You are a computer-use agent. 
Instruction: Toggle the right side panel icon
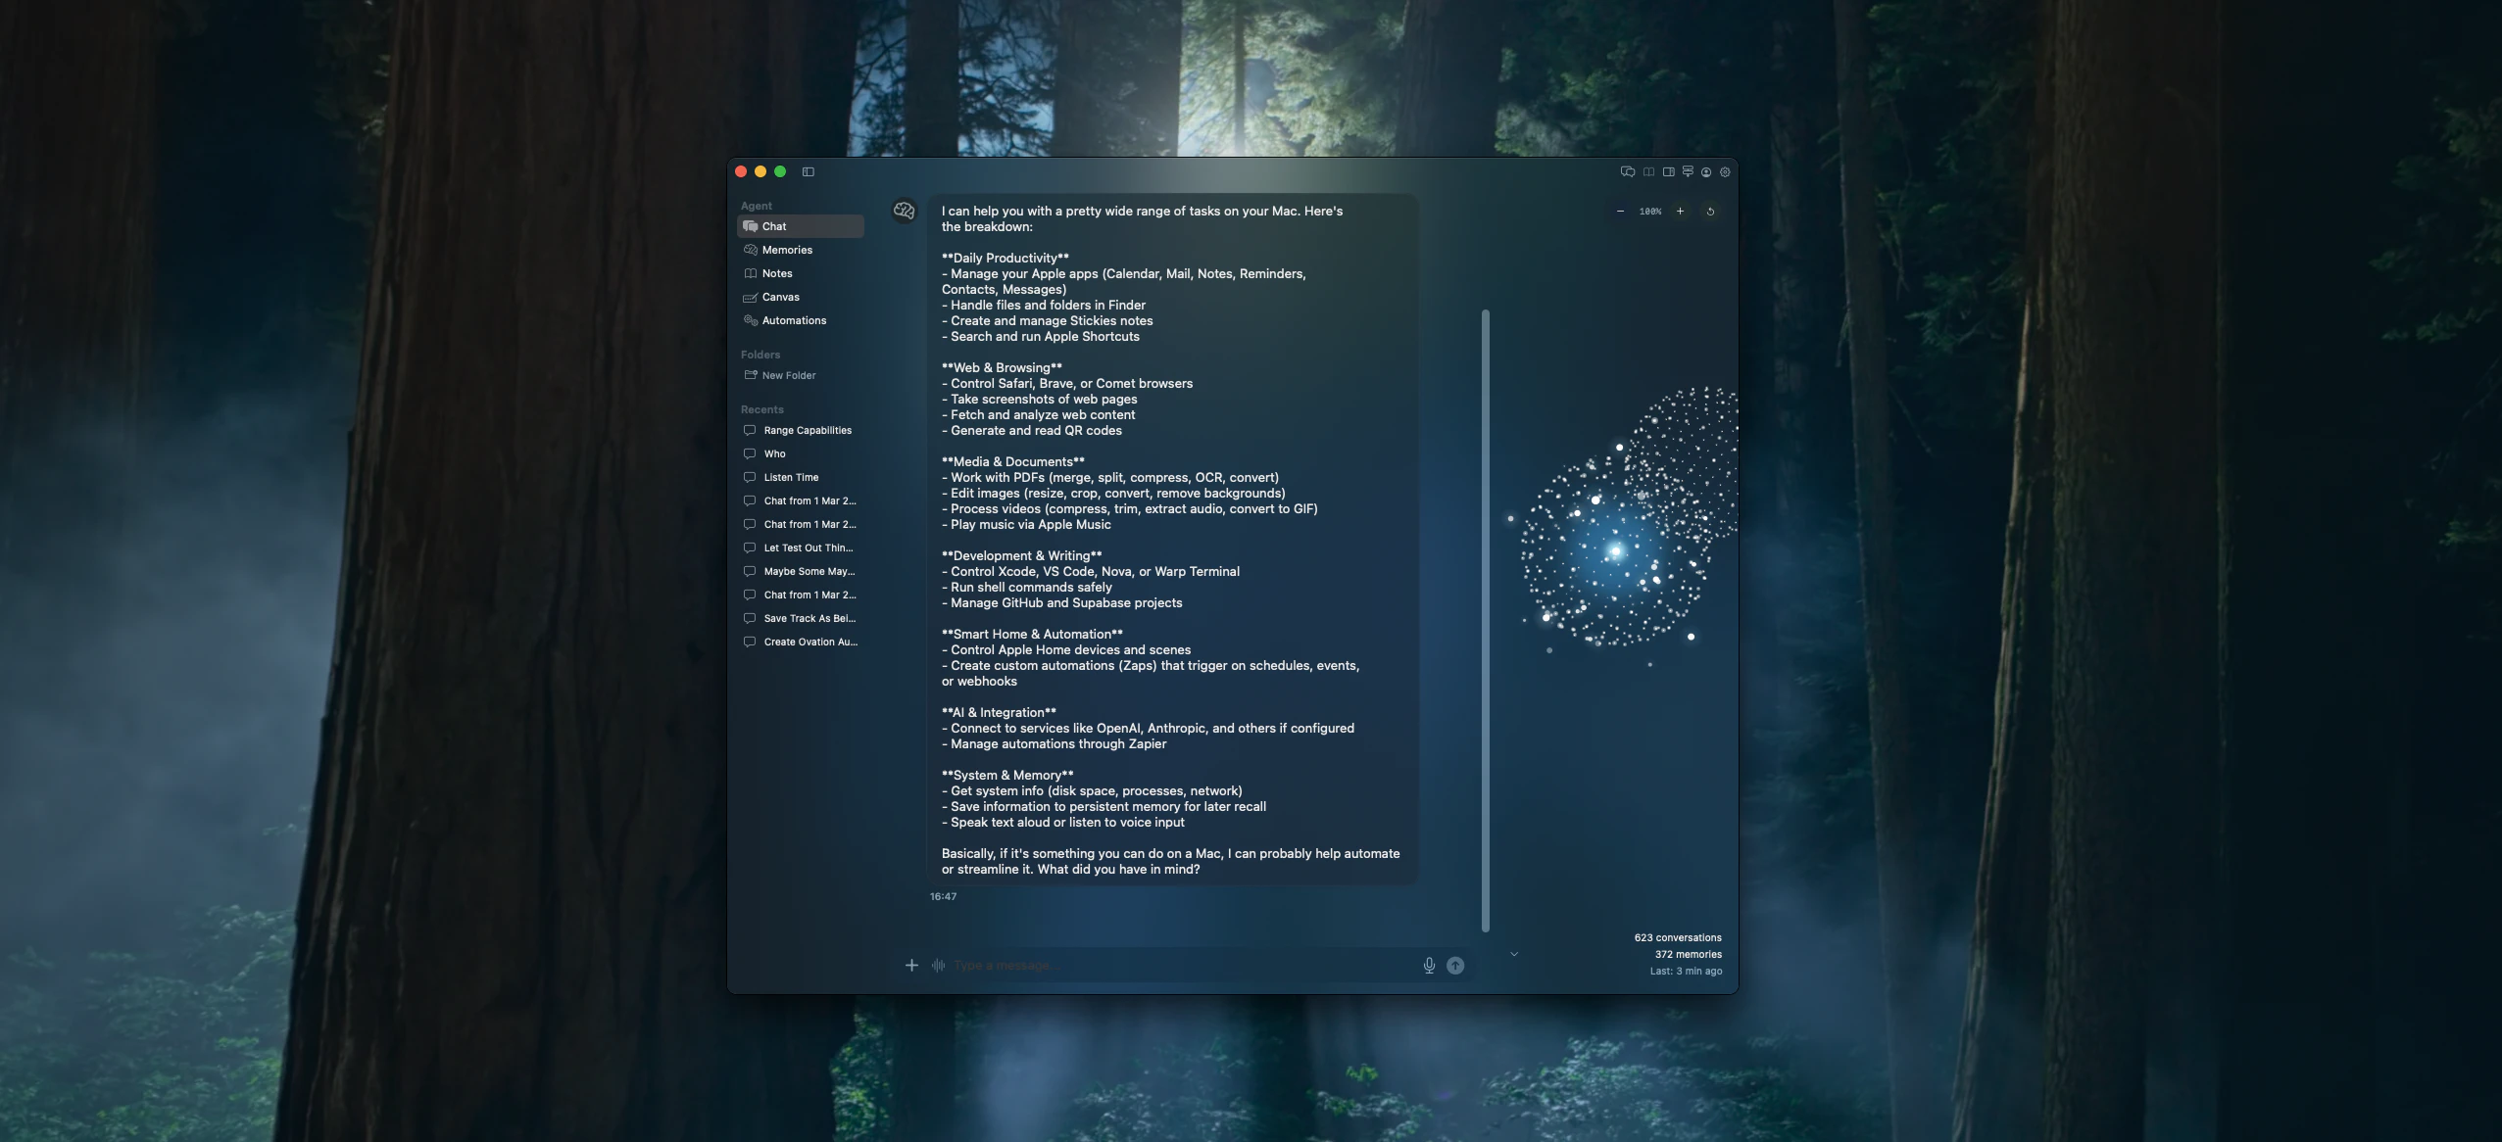1668,171
